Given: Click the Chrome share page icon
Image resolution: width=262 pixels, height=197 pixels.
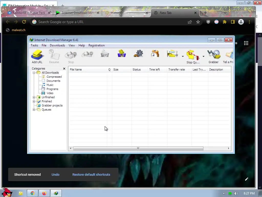Looking at the screenshot, I should click(190, 22).
